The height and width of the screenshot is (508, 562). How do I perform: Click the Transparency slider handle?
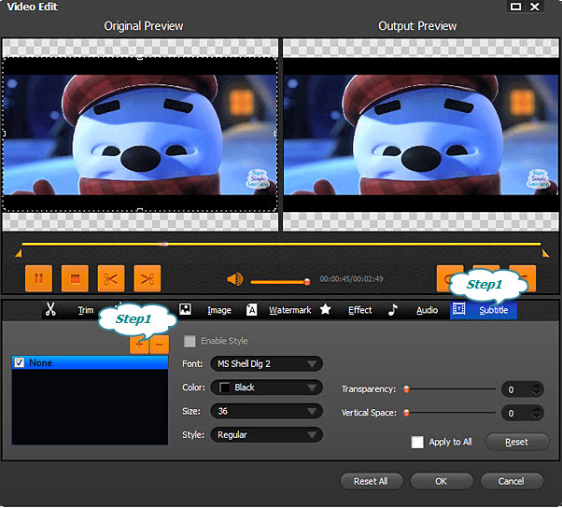(x=406, y=389)
